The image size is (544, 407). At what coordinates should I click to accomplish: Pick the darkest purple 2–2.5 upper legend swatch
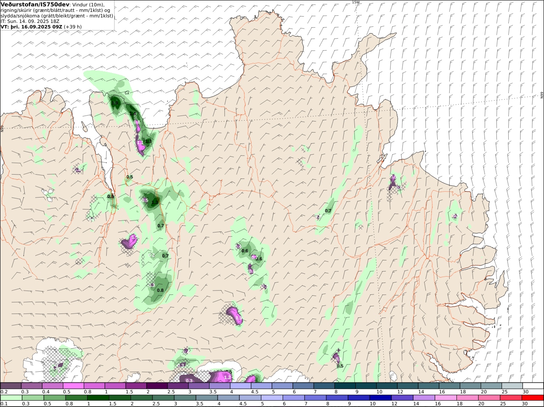click(157, 386)
